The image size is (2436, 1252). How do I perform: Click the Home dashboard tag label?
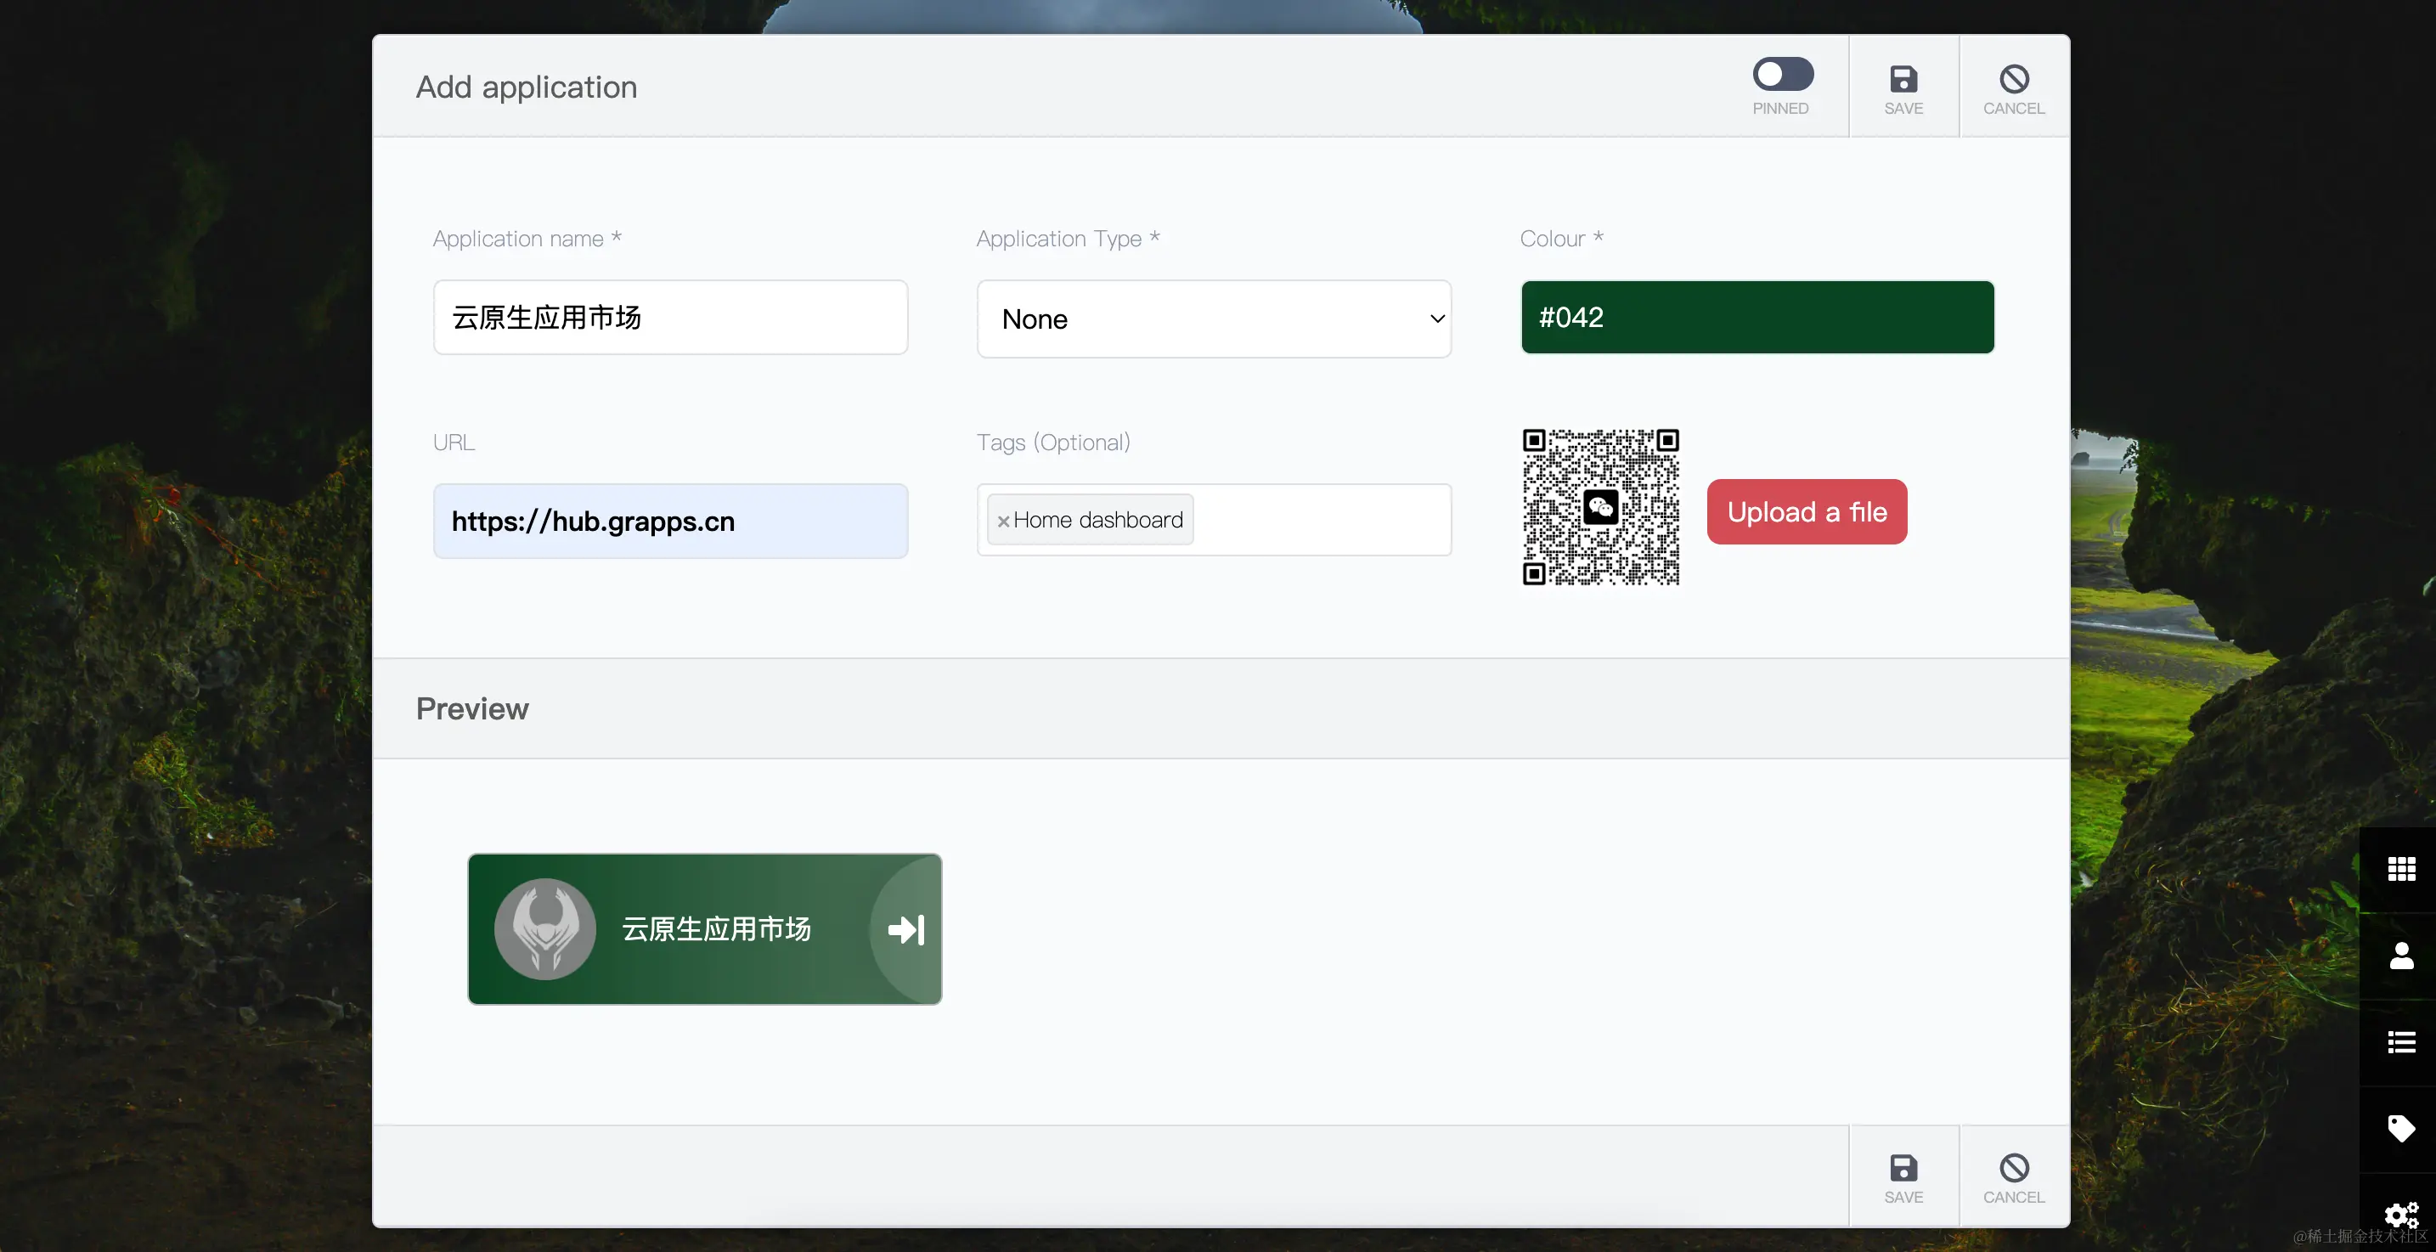pos(1098,520)
